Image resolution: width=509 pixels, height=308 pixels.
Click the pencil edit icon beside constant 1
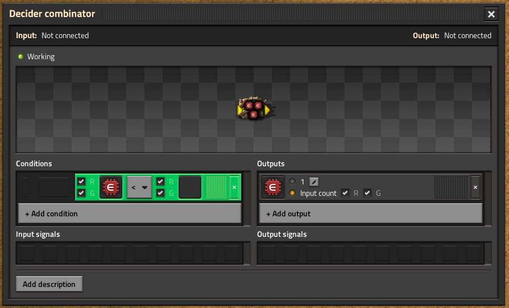(x=314, y=182)
